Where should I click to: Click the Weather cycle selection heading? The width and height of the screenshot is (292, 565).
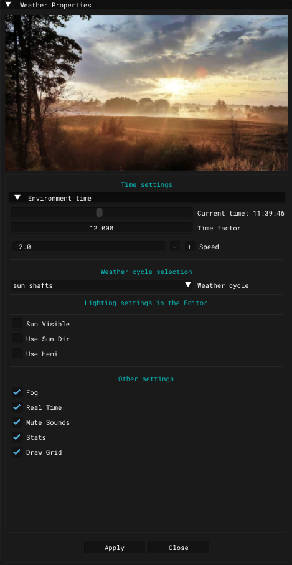click(x=146, y=272)
